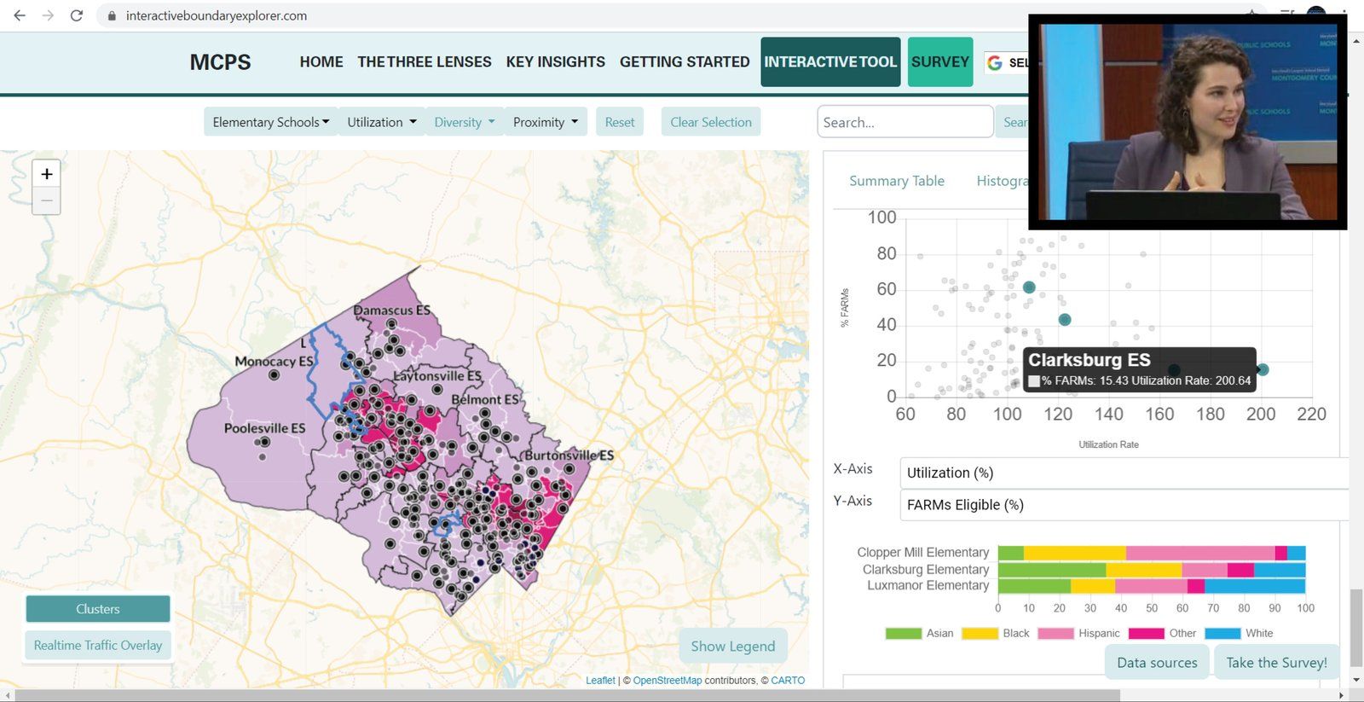Image resolution: width=1364 pixels, height=702 pixels.
Task: Click the map zoom out minus button
Action: (47, 201)
